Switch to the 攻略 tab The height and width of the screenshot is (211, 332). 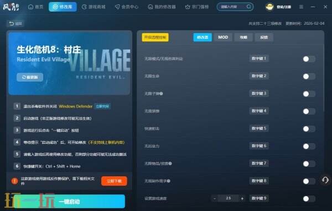[x=243, y=37]
